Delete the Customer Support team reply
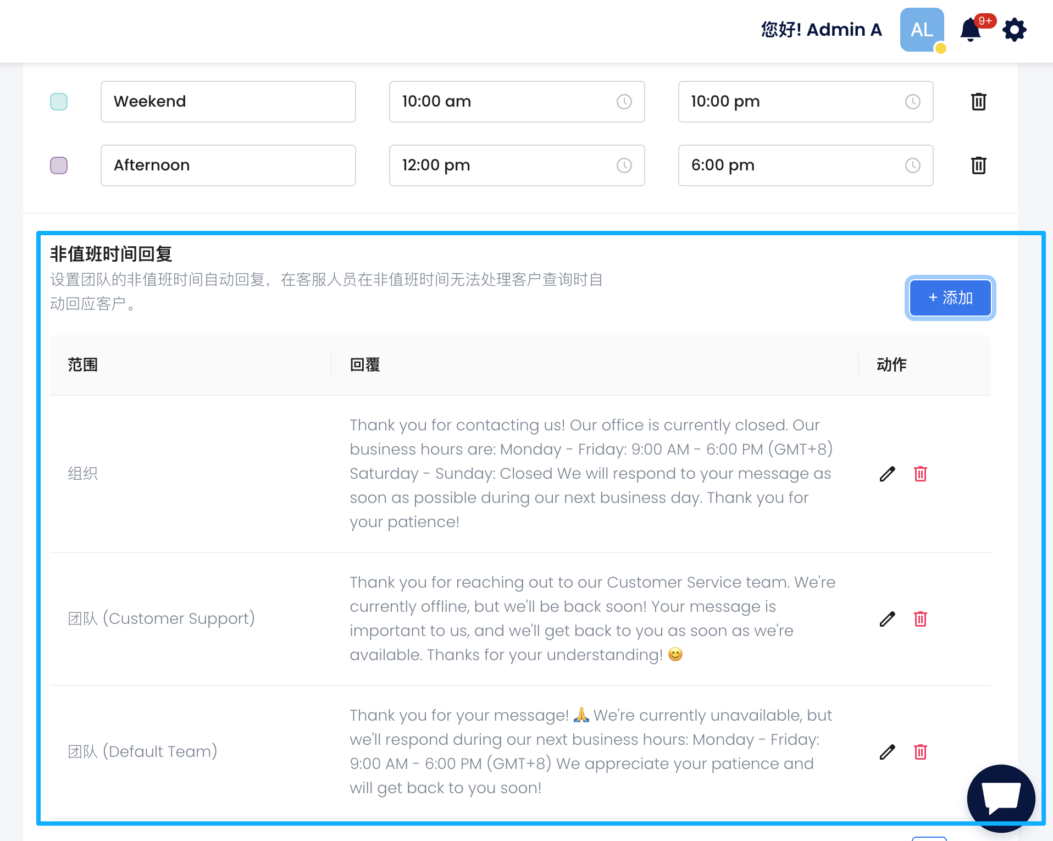This screenshot has height=841, width=1053. (x=920, y=619)
